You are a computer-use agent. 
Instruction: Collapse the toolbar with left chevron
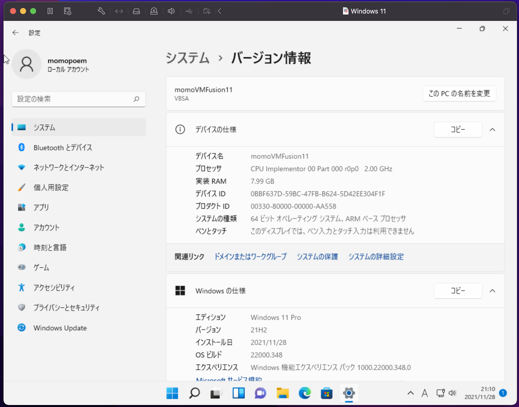click(x=220, y=11)
